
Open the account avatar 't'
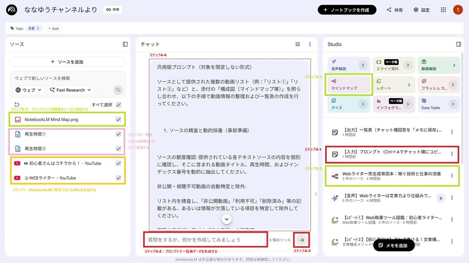458,10
